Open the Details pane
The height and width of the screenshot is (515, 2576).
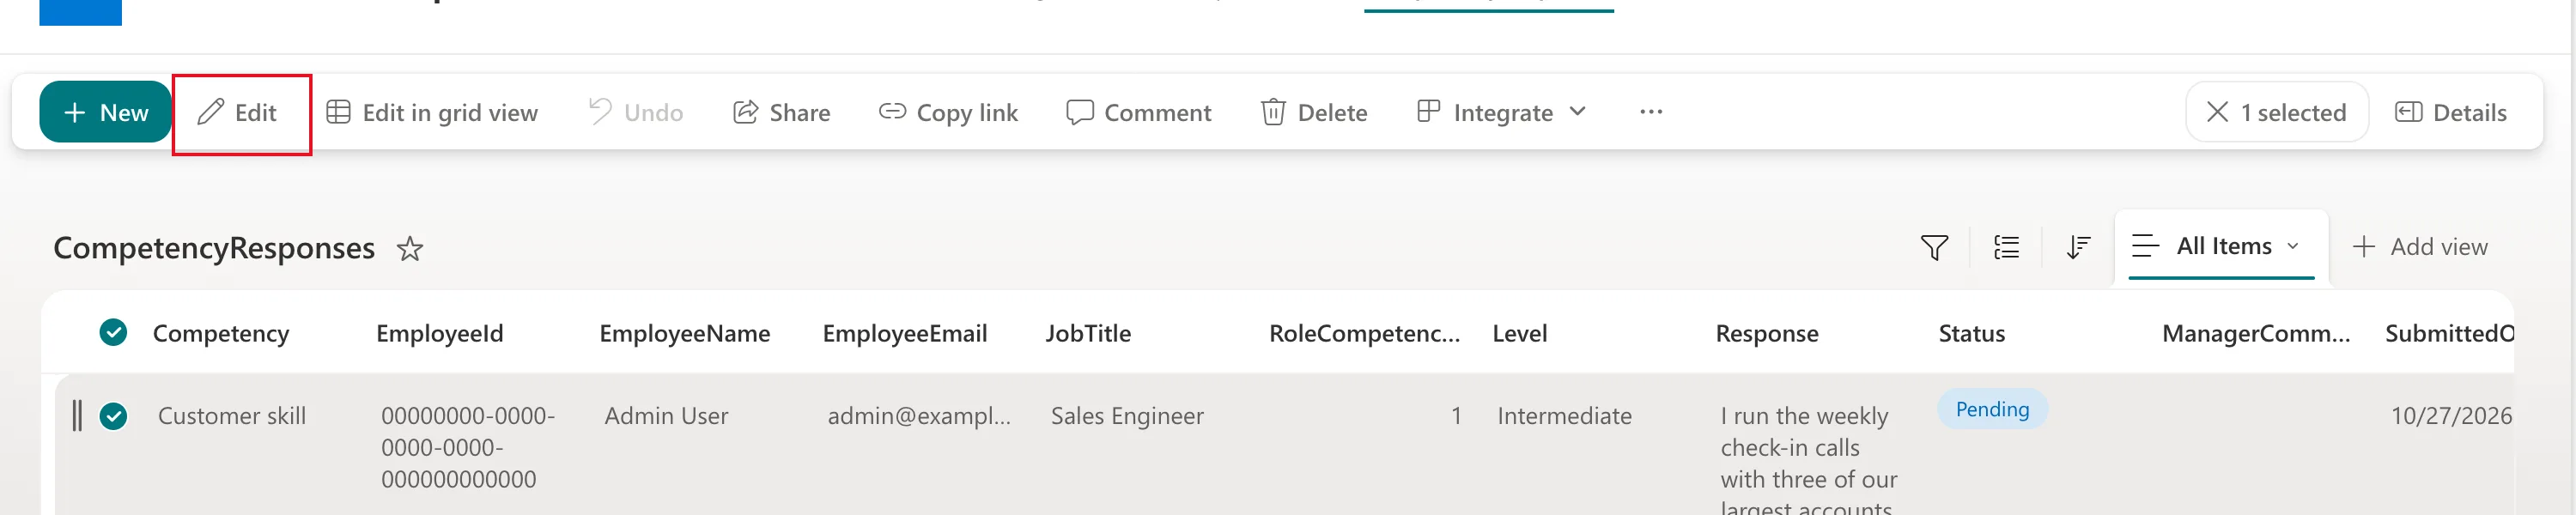pos(2451,112)
